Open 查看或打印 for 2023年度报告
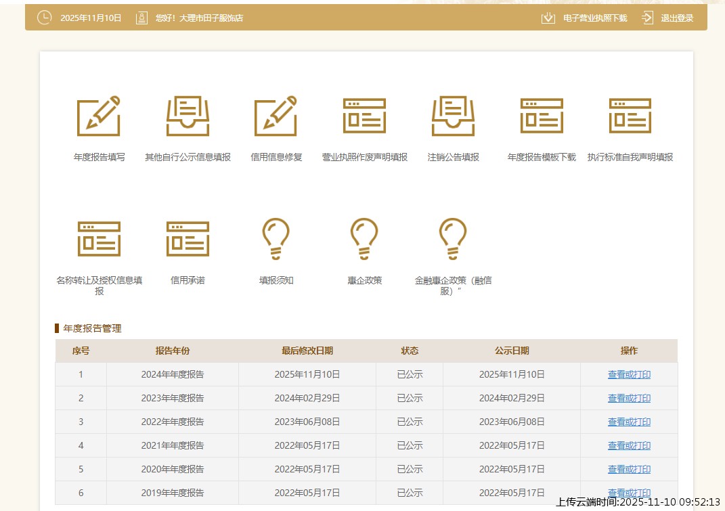Image resolution: width=725 pixels, height=511 pixels. pos(629,398)
